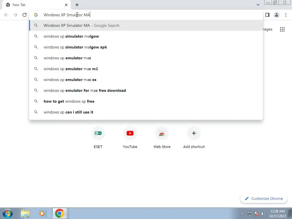Viewport: 292px width, 219px height.
Task: Open the YouTube shortcut
Action: point(130,138)
